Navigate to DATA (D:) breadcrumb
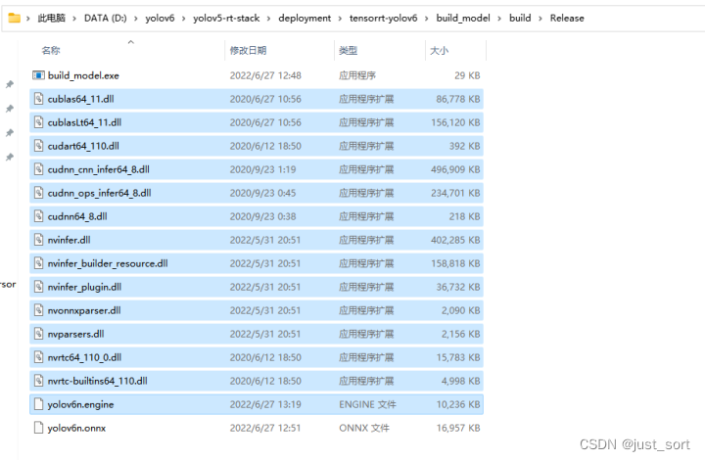The image size is (705, 461). pos(105,18)
